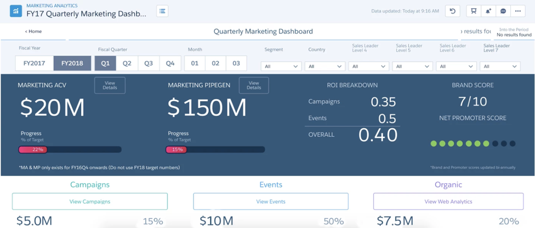Viewport: 535px width, 228px height.
Task: Select month 02 tab
Action: (215, 63)
